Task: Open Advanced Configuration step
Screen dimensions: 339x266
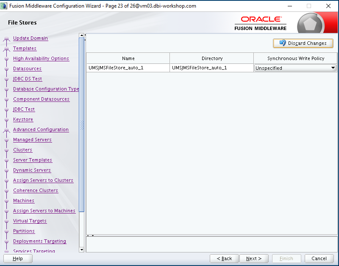Action: (x=41, y=129)
